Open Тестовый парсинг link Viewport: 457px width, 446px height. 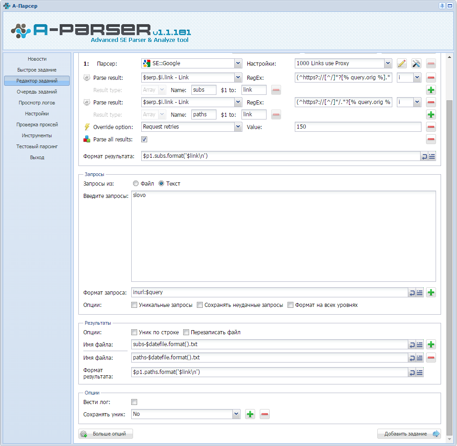[x=37, y=146]
